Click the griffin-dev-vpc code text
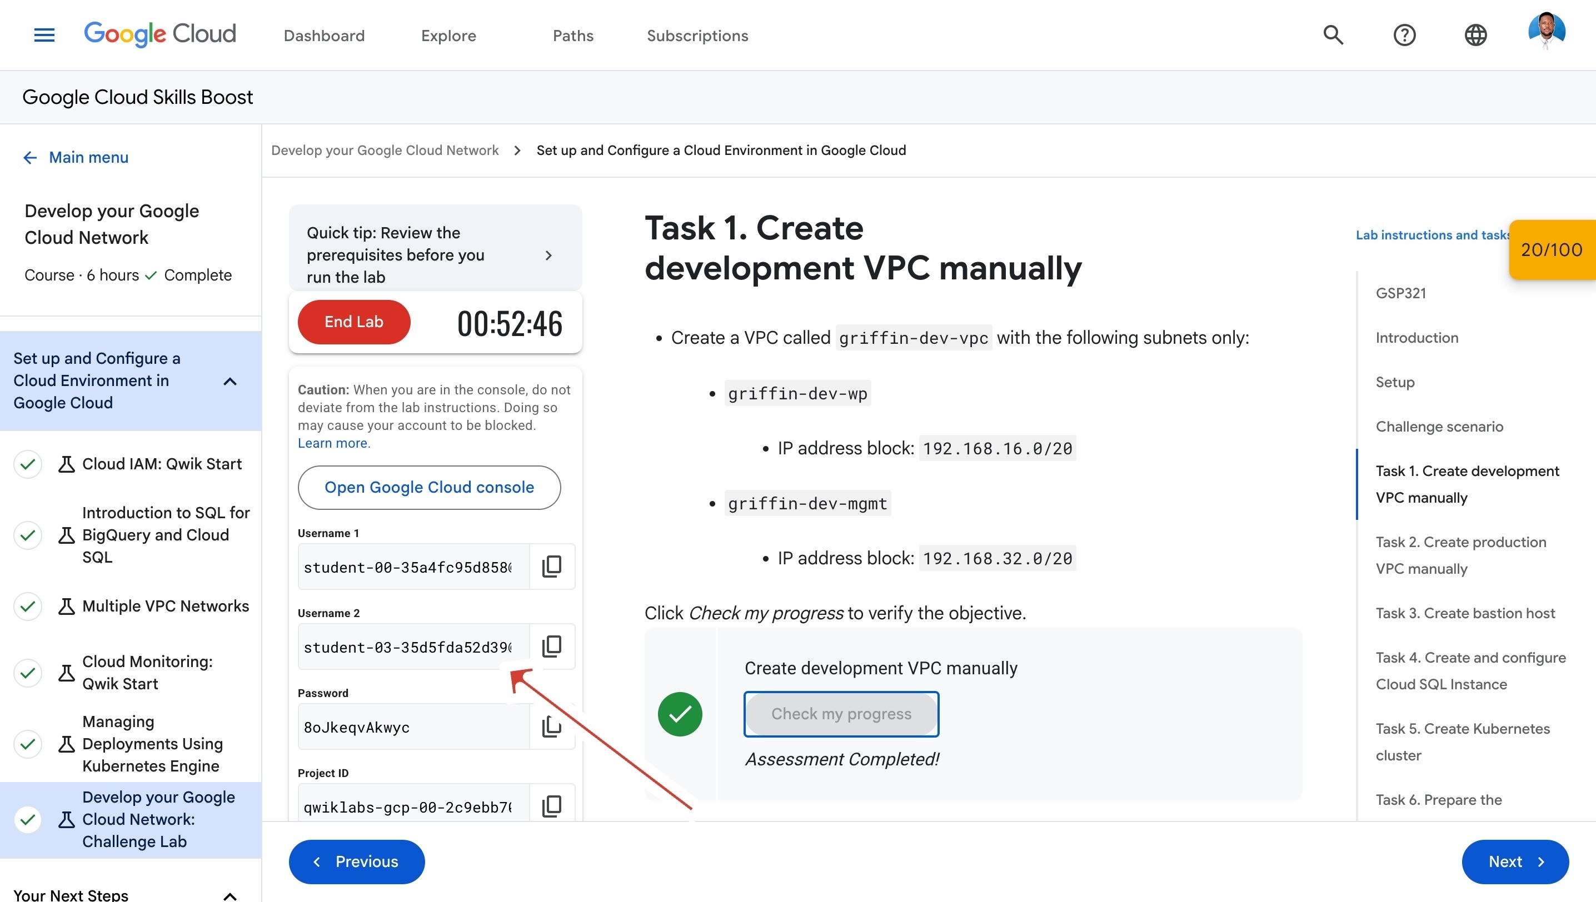The image size is (1596, 902). tap(914, 338)
